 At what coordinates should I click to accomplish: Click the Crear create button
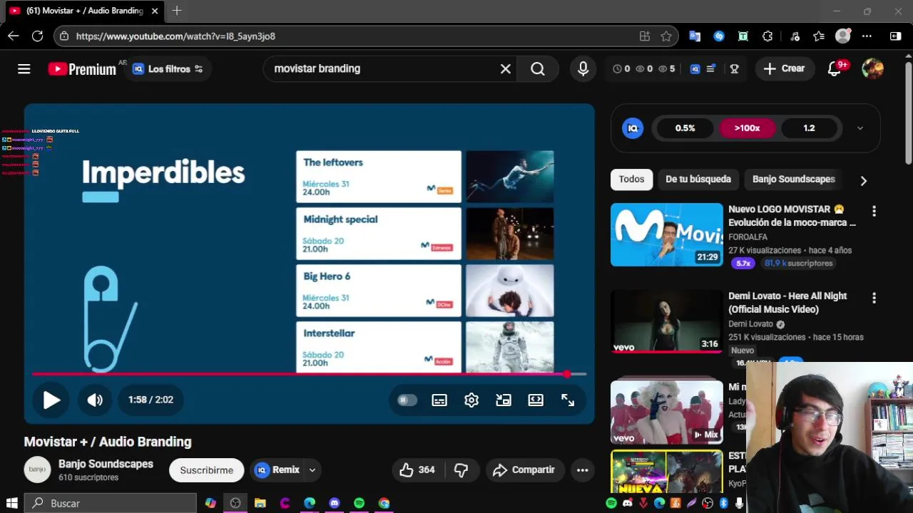point(785,69)
